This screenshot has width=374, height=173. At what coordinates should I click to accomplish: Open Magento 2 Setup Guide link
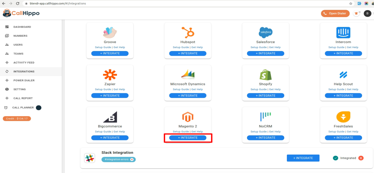181,132
